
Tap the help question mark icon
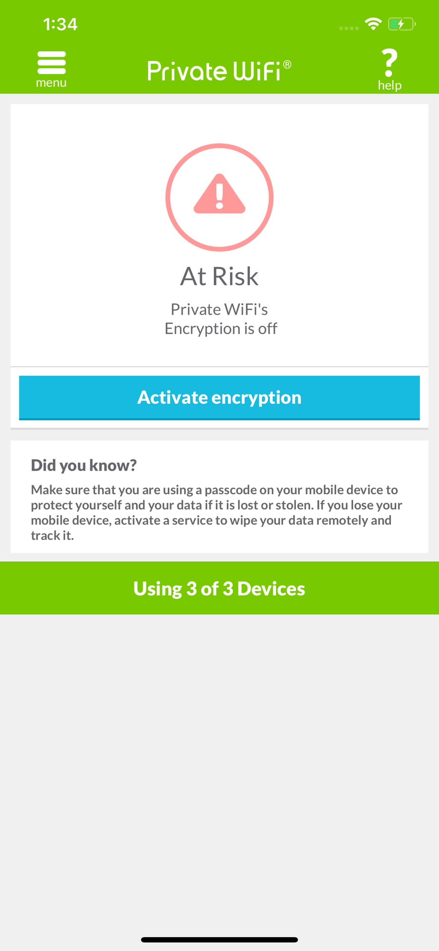(x=389, y=63)
